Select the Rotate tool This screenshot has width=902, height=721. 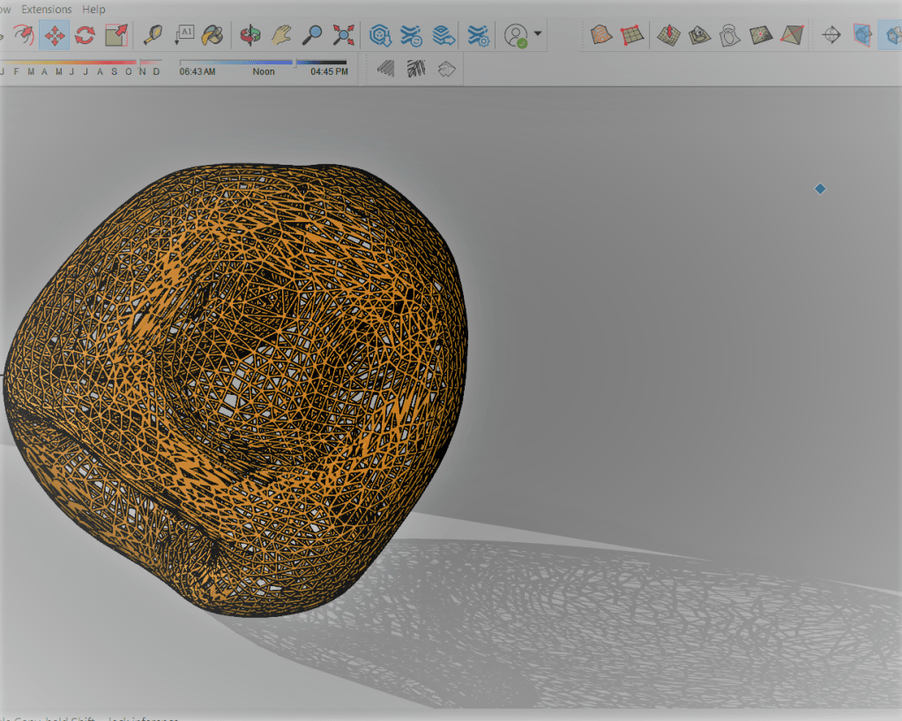[x=85, y=35]
